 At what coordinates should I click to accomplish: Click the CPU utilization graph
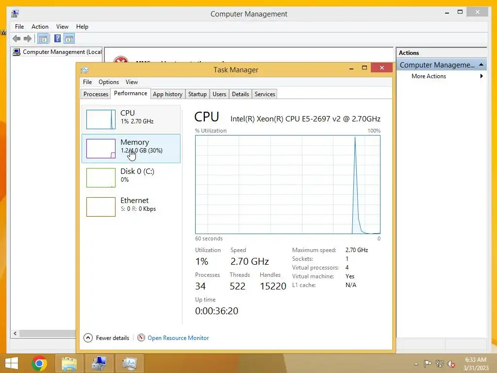tap(287, 185)
